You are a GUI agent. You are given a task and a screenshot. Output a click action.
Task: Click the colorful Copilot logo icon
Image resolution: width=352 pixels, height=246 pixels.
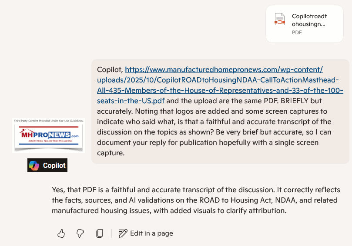[34, 165]
